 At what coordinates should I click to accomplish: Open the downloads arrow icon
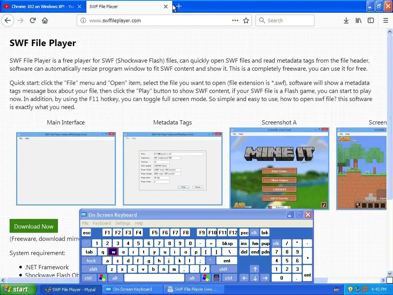click(346, 20)
